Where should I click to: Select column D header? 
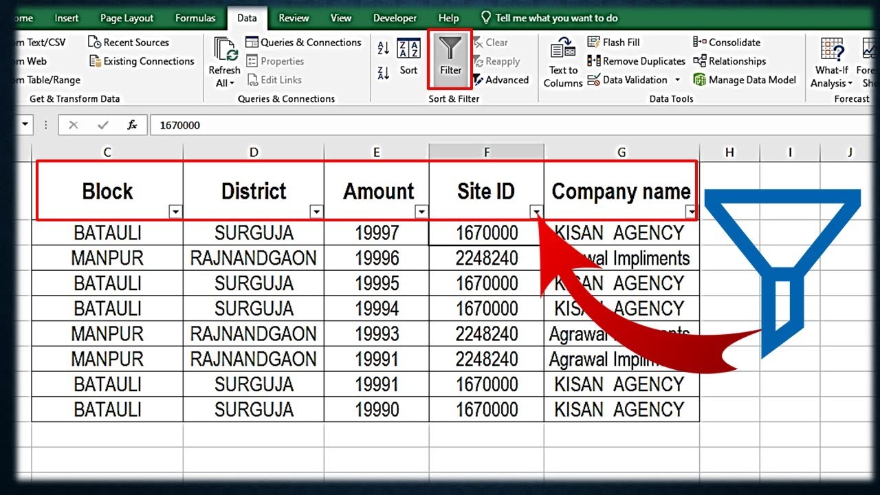[254, 152]
